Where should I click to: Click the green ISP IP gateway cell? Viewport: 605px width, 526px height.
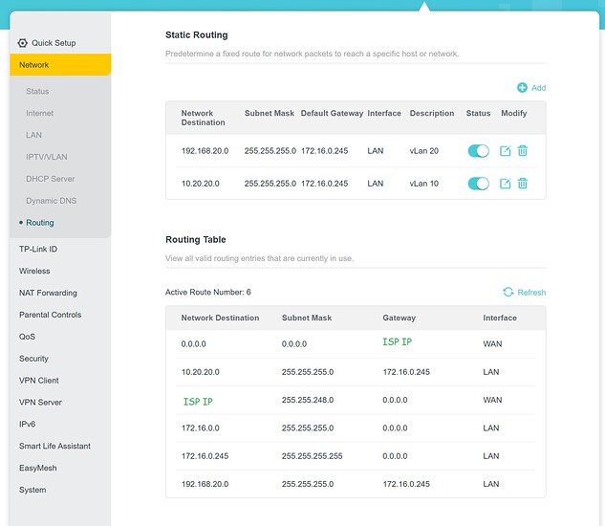(397, 341)
